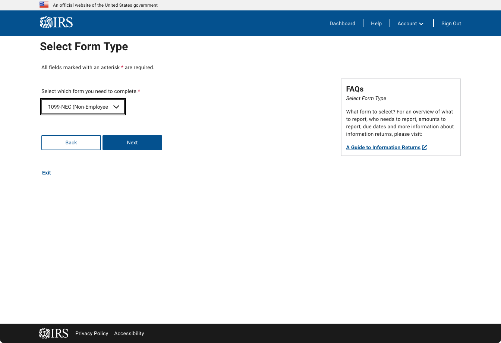Click the Exit link
501x343 pixels.
pos(47,173)
